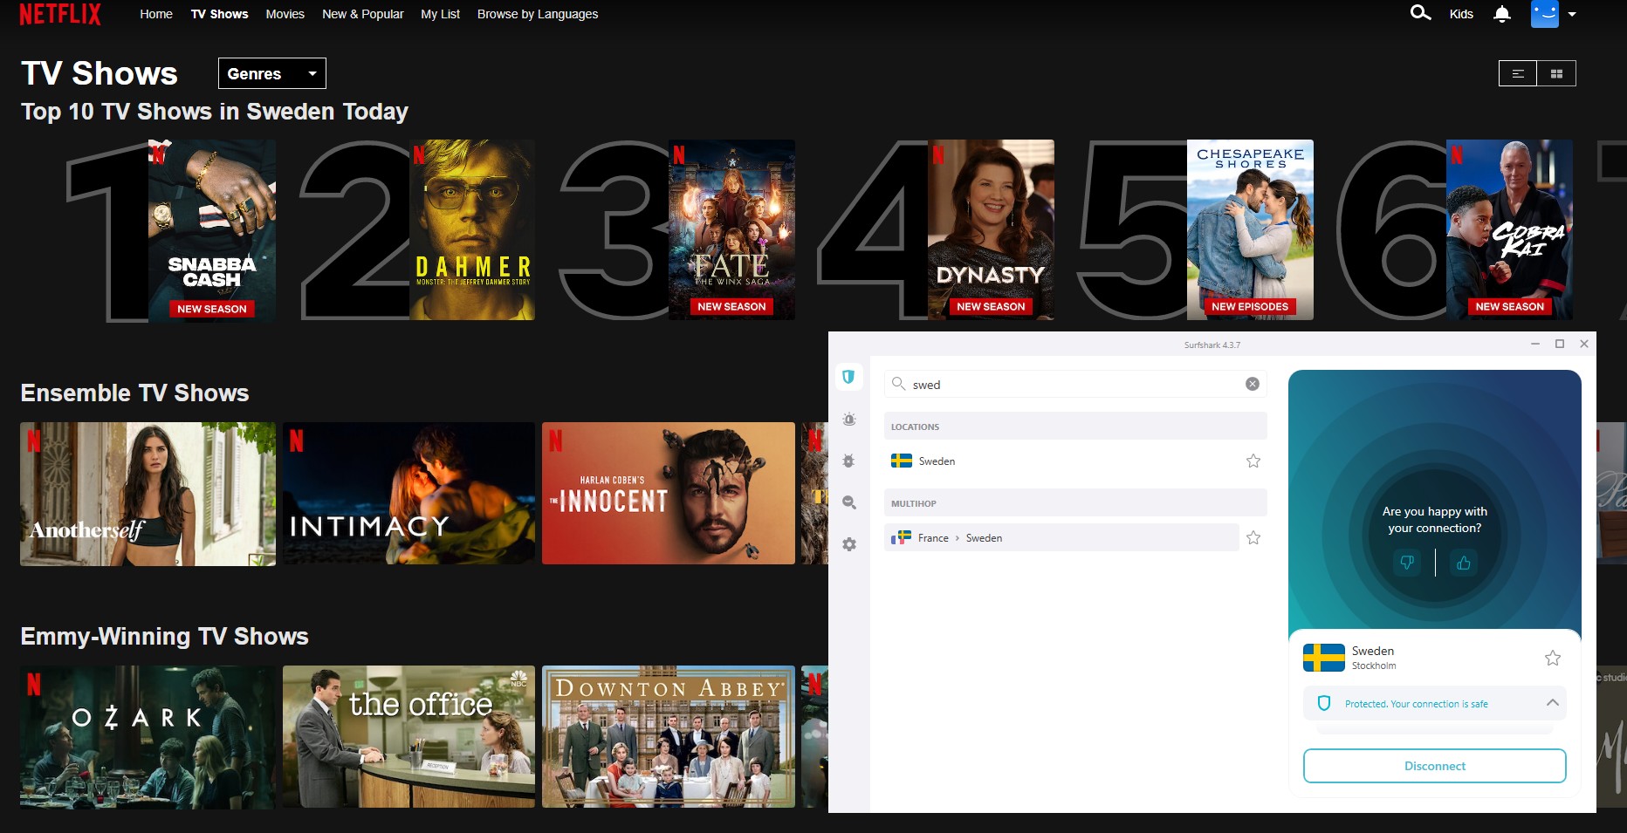This screenshot has height=833, width=1627.
Task: Open the Movies section
Action: 285,14
